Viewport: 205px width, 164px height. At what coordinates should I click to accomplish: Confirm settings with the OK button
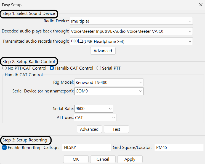76,159
